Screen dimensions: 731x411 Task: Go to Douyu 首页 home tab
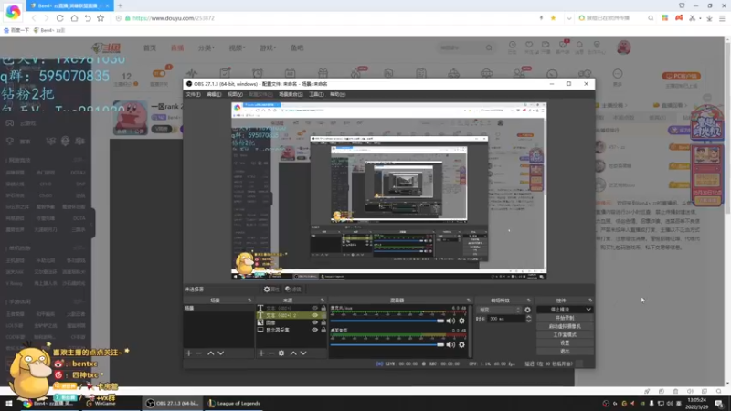[150, 48]
